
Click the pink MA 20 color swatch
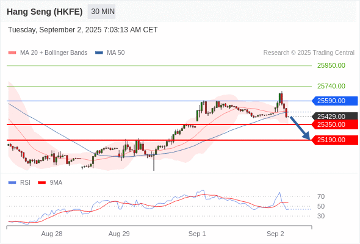point(12,53)
